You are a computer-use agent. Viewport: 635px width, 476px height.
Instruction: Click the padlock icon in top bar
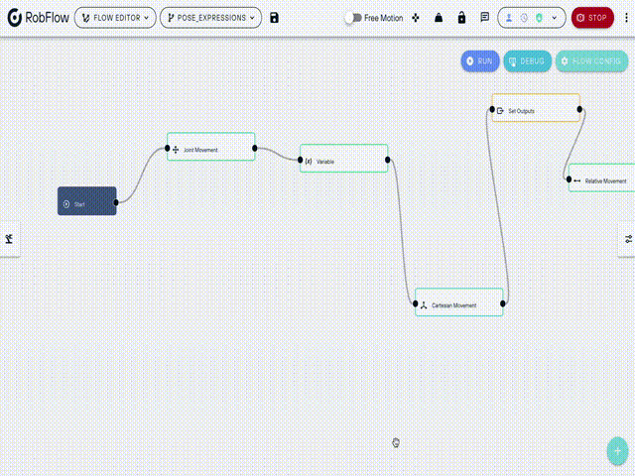[x=461, y=18]
